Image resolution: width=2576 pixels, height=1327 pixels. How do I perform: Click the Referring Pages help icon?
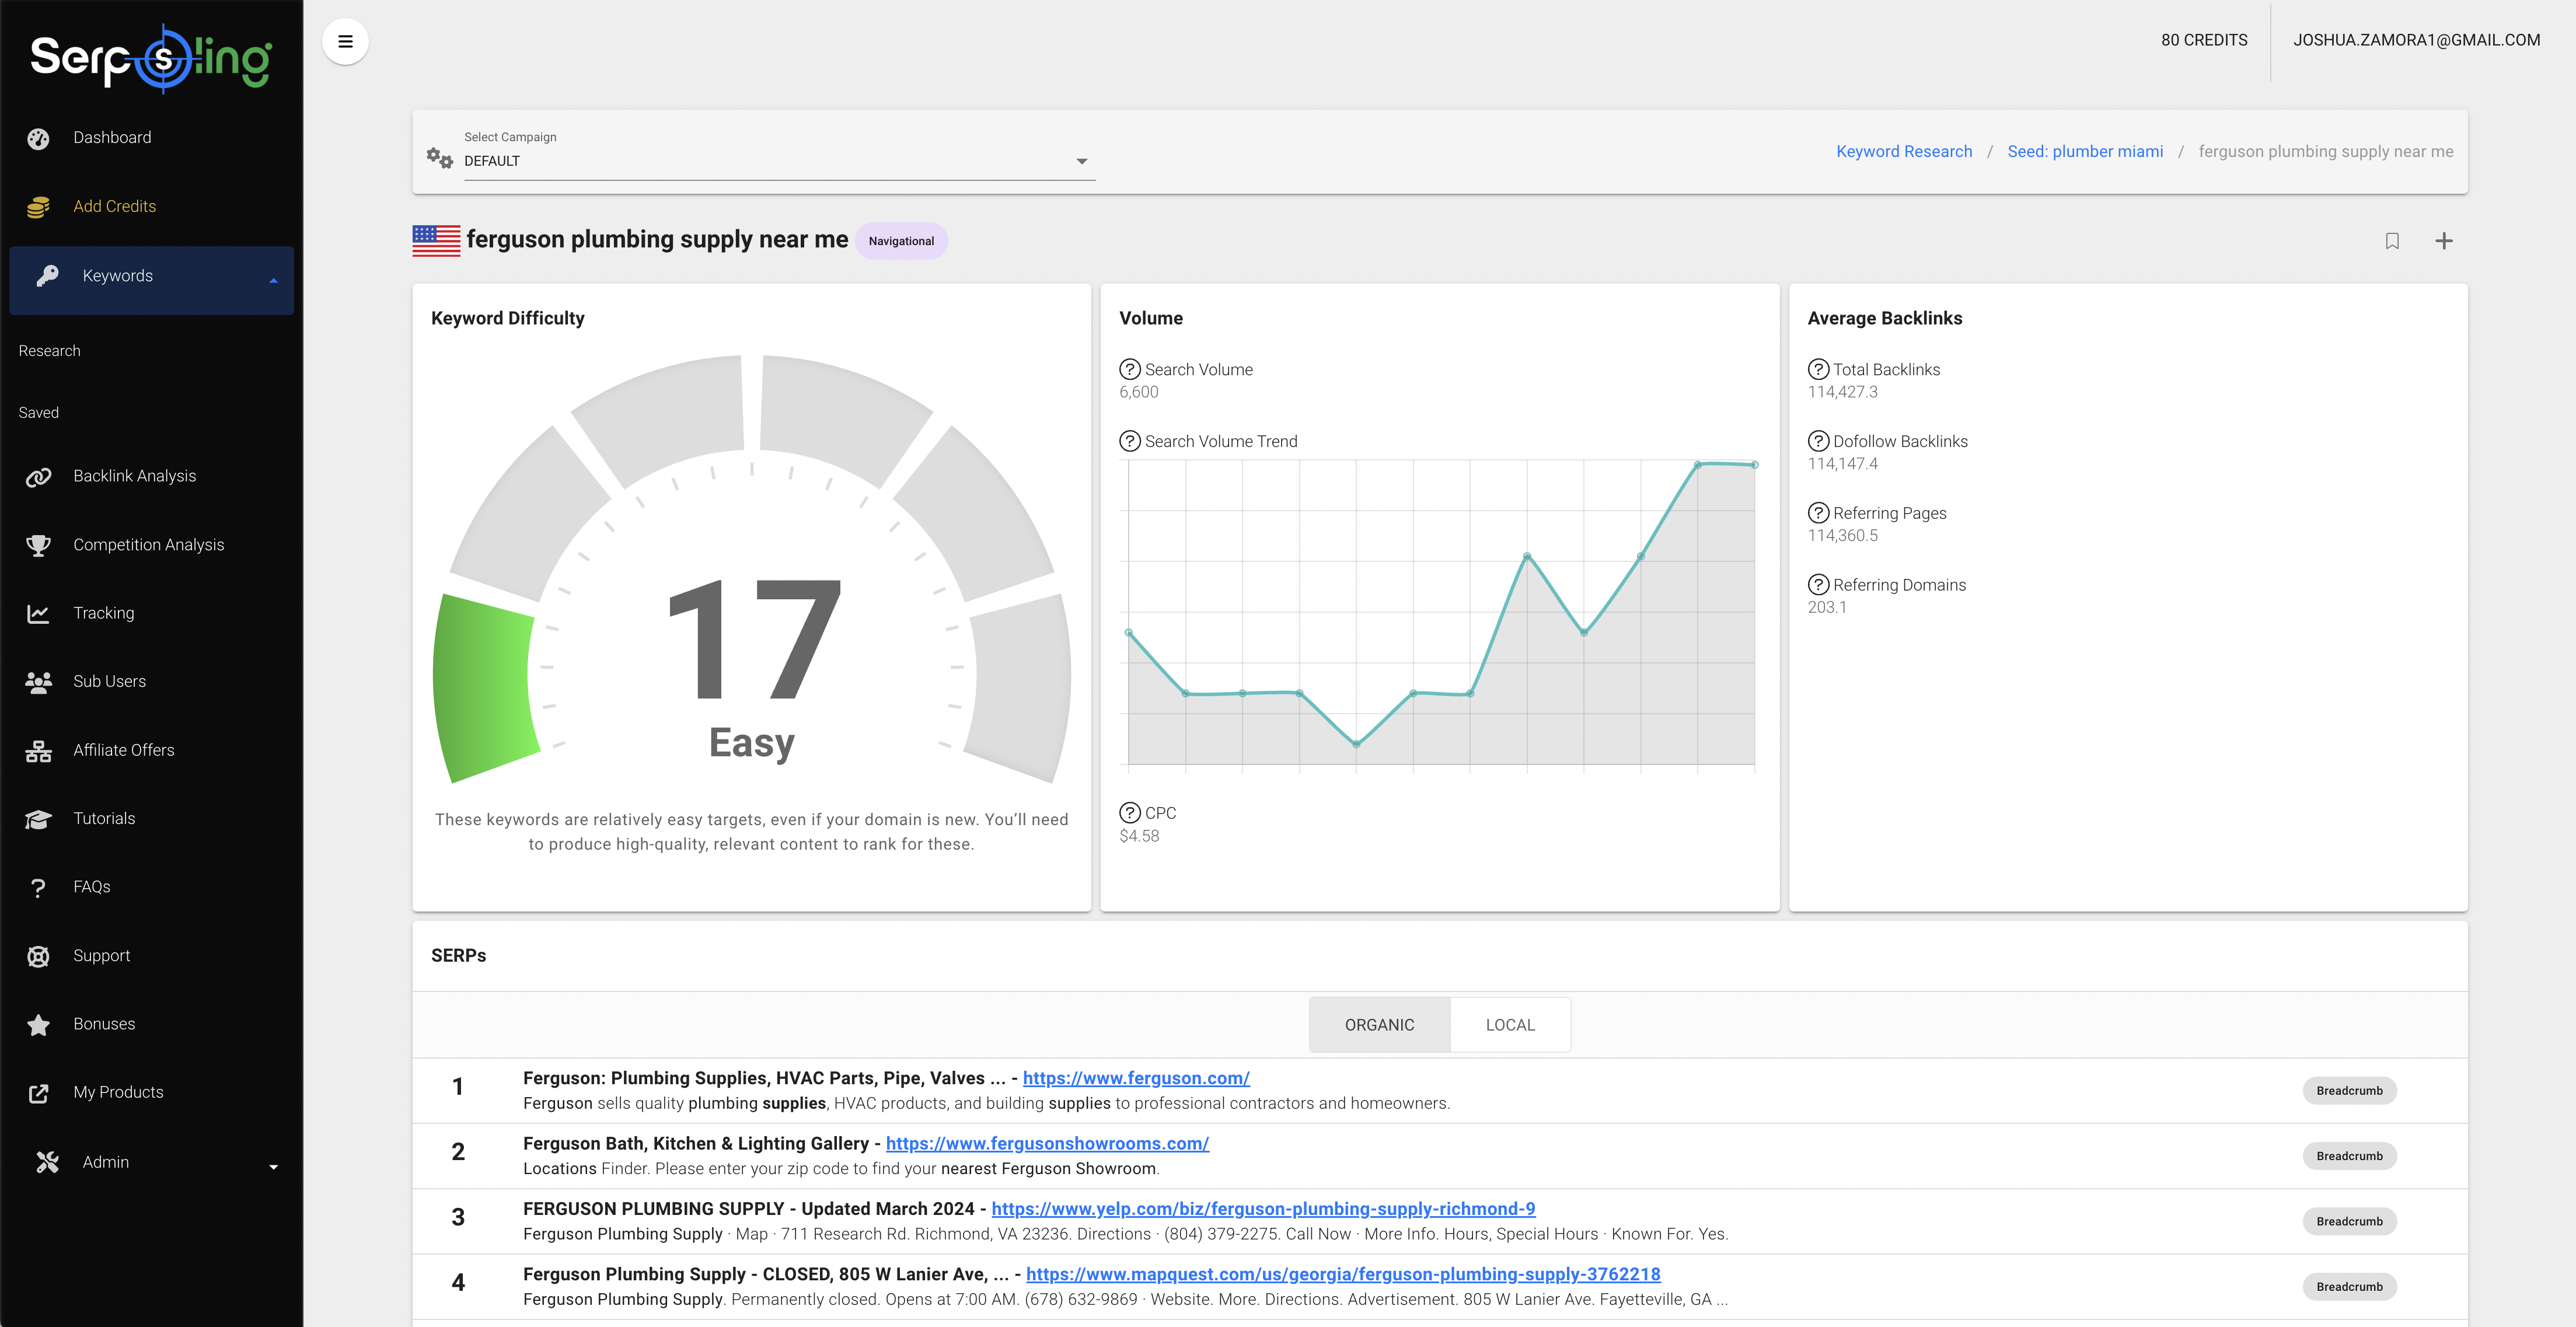(x=1818, y=513)
